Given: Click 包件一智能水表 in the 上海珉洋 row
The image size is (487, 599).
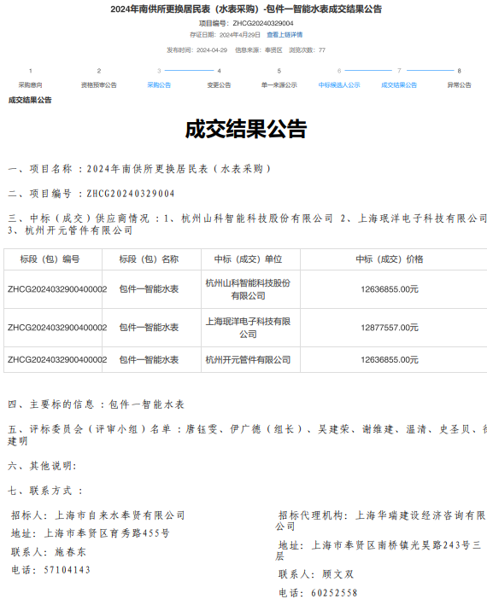Looking at the screenshot, I should (x=149, y=328).
